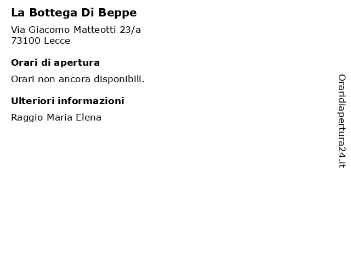The height and width of the screenshot is (263, 351).
Task: Click "Orari non ancora disponibili." text
Action: [78, 79]
